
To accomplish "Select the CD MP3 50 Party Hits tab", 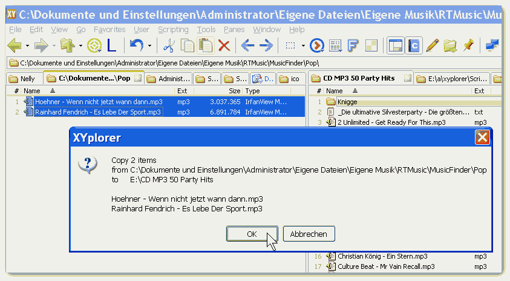I will coord(361,78).
